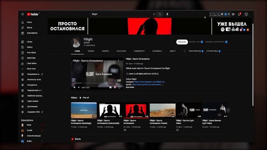This screenshot has height=150, width=267.
Task: Open the account avatar menu
Action: tap(246, 14)
